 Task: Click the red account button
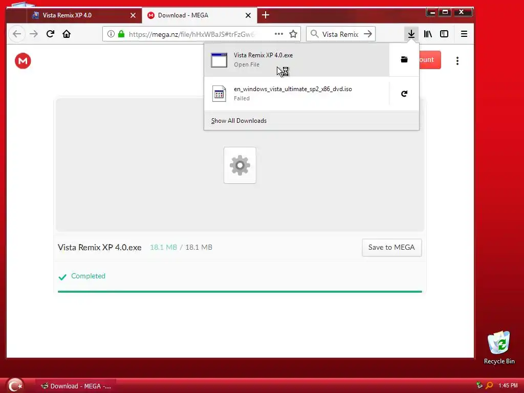point(430,60)
